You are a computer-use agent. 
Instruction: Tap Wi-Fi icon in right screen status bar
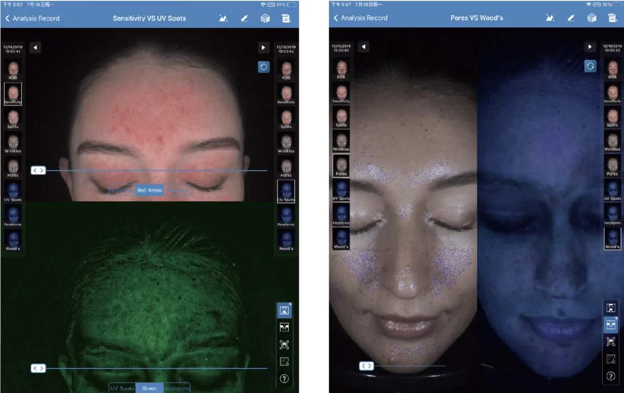(589, 4)
